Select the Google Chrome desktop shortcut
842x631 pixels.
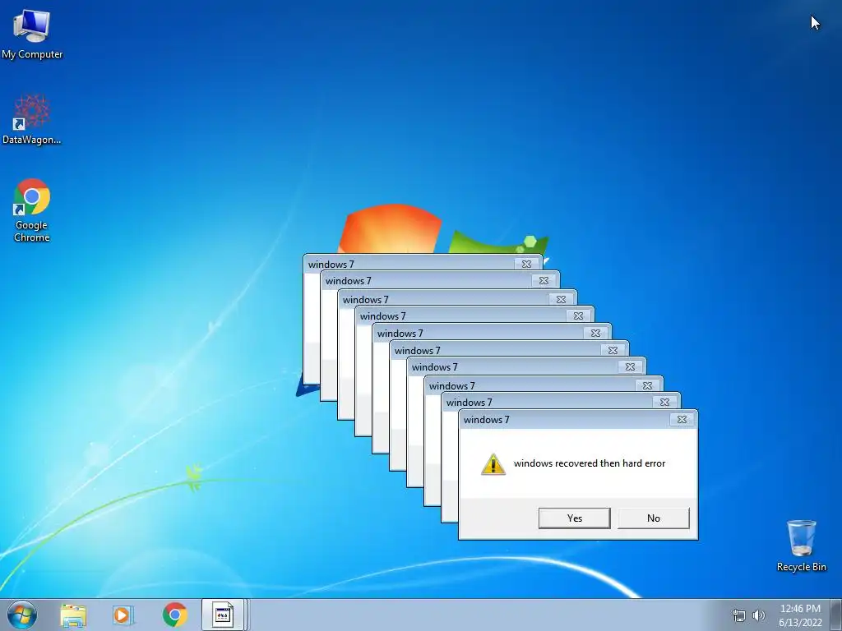[32, 210]
